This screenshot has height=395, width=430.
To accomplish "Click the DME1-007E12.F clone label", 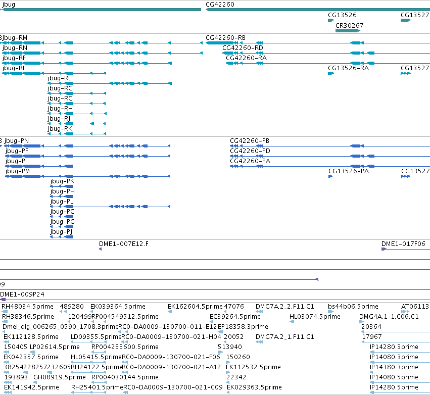I will (124, 243).
